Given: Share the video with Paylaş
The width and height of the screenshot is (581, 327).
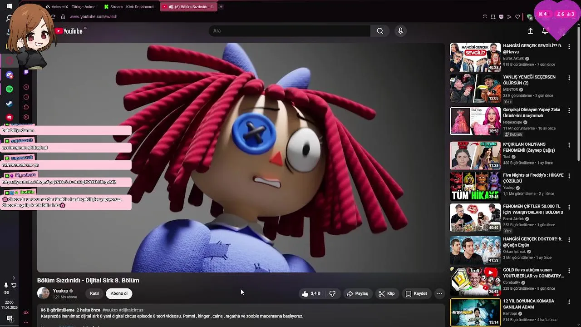Looking at the screenshot, I should point(357,293).
